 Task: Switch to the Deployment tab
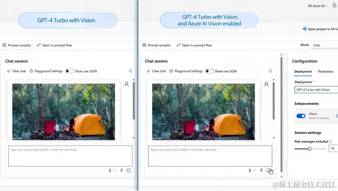pyautogui.click(x=303, y=72)
